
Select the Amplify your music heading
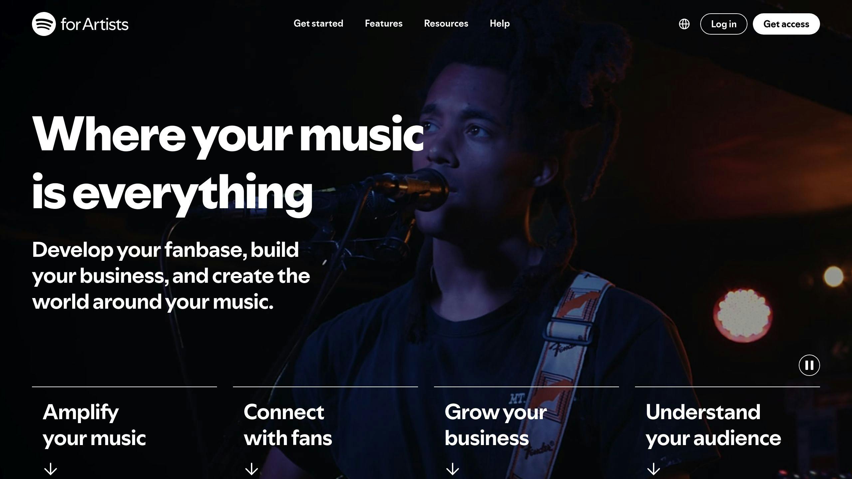point(94,425)
